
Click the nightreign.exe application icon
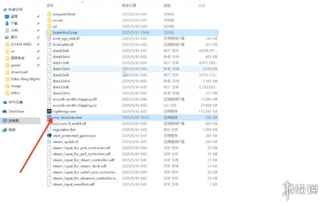tap(49, 112)
